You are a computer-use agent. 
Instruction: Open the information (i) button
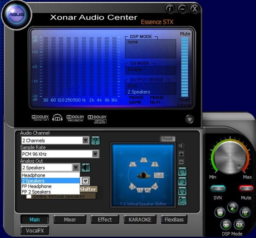click(170, 9)
